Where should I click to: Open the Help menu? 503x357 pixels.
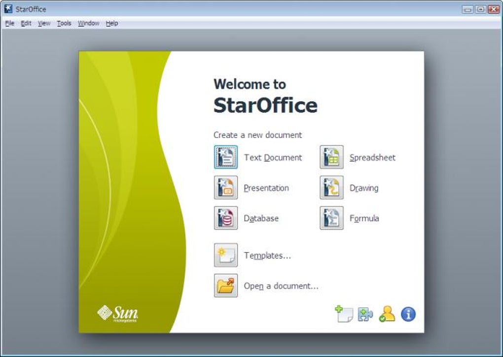coord(112,23)
